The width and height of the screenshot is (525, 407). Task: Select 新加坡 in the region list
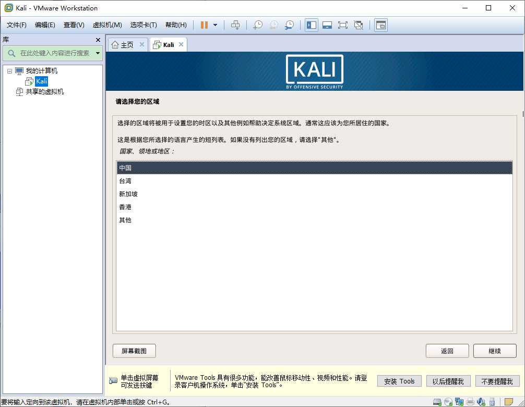(x=314, y=194)
